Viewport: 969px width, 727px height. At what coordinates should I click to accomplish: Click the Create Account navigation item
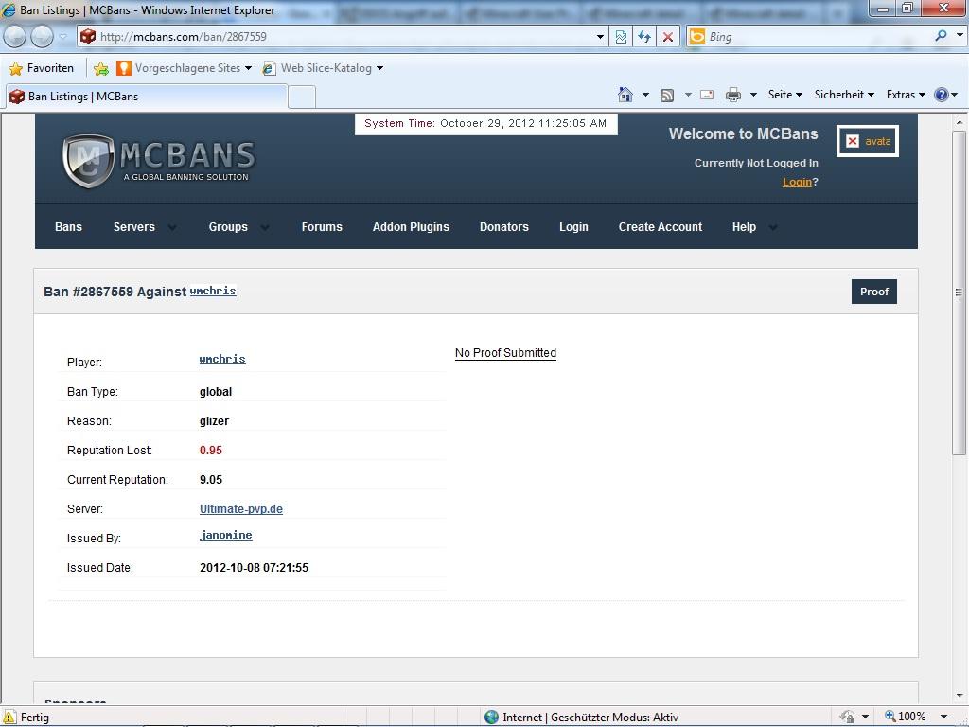[660, 227]
